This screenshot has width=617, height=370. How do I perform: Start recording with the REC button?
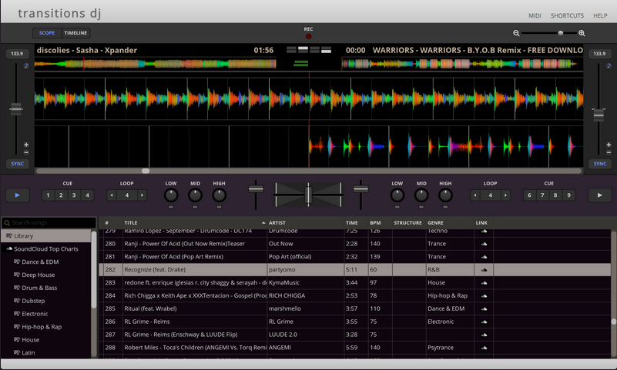click(x=308, y=36)
